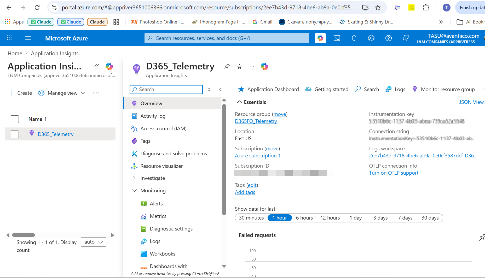Image resolution: width=485 pixels, height=278 pixels.
Task: Select 3 days time range
Action: 380,218
